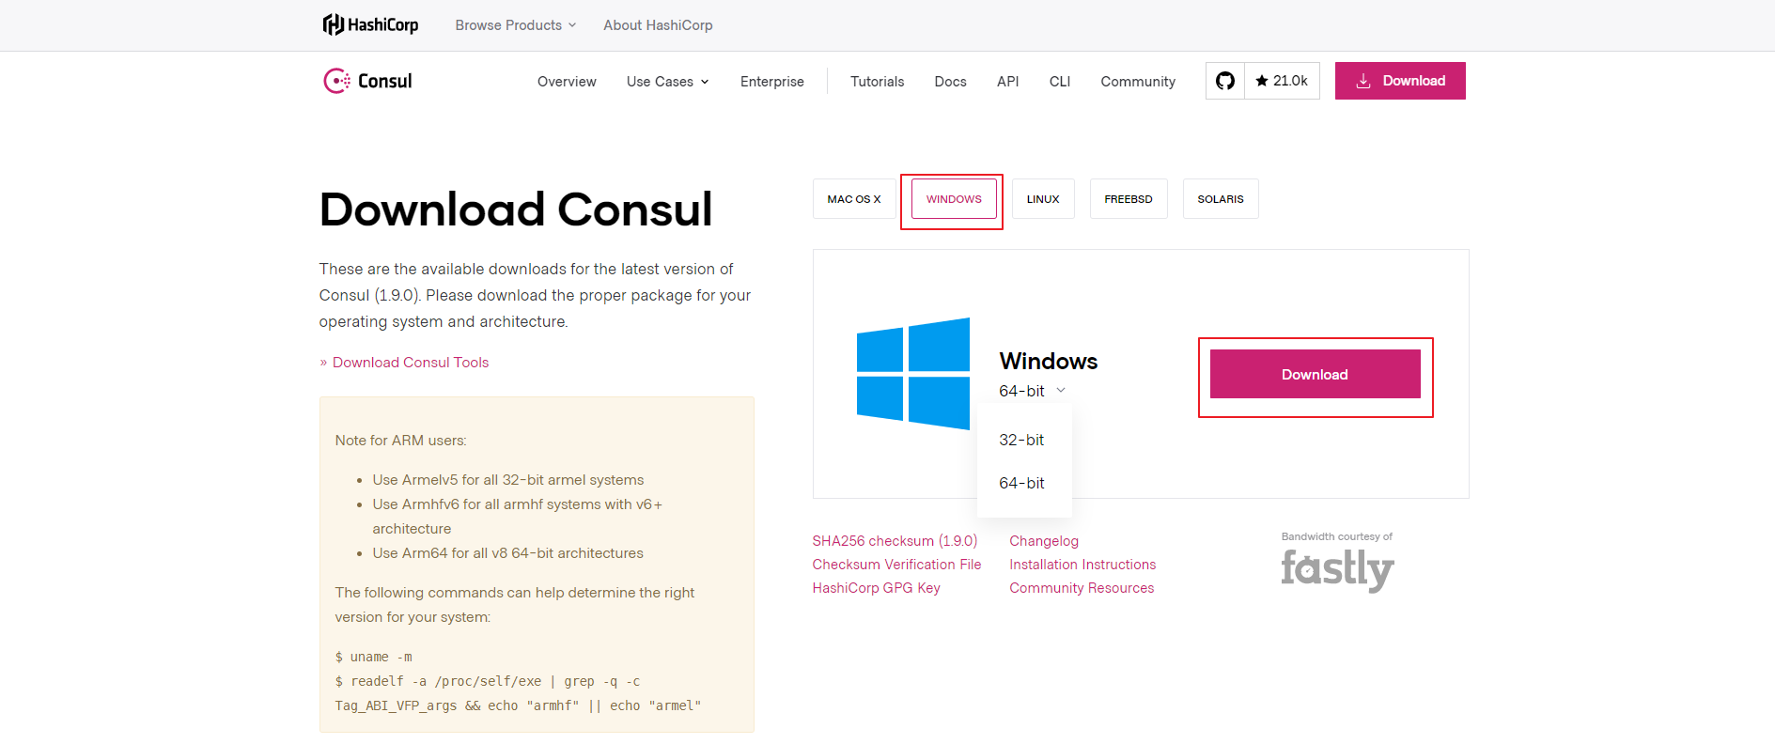The width and height of the screenshot is (1775, 744).
Task: Click "Use Armelv5 for all 32-bit" bullet
Action: pos(508,480)
